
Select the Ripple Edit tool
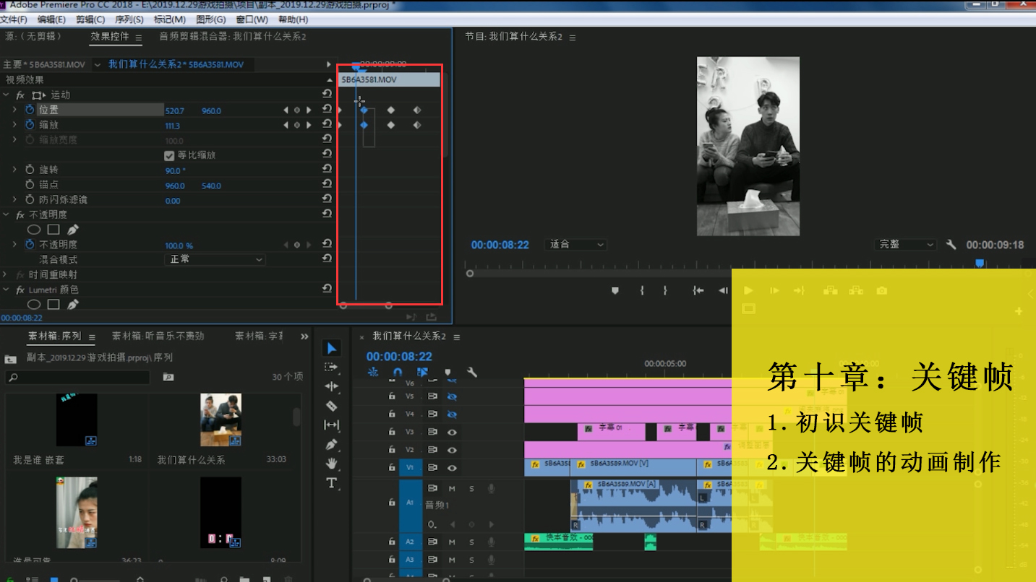(331, 386)
